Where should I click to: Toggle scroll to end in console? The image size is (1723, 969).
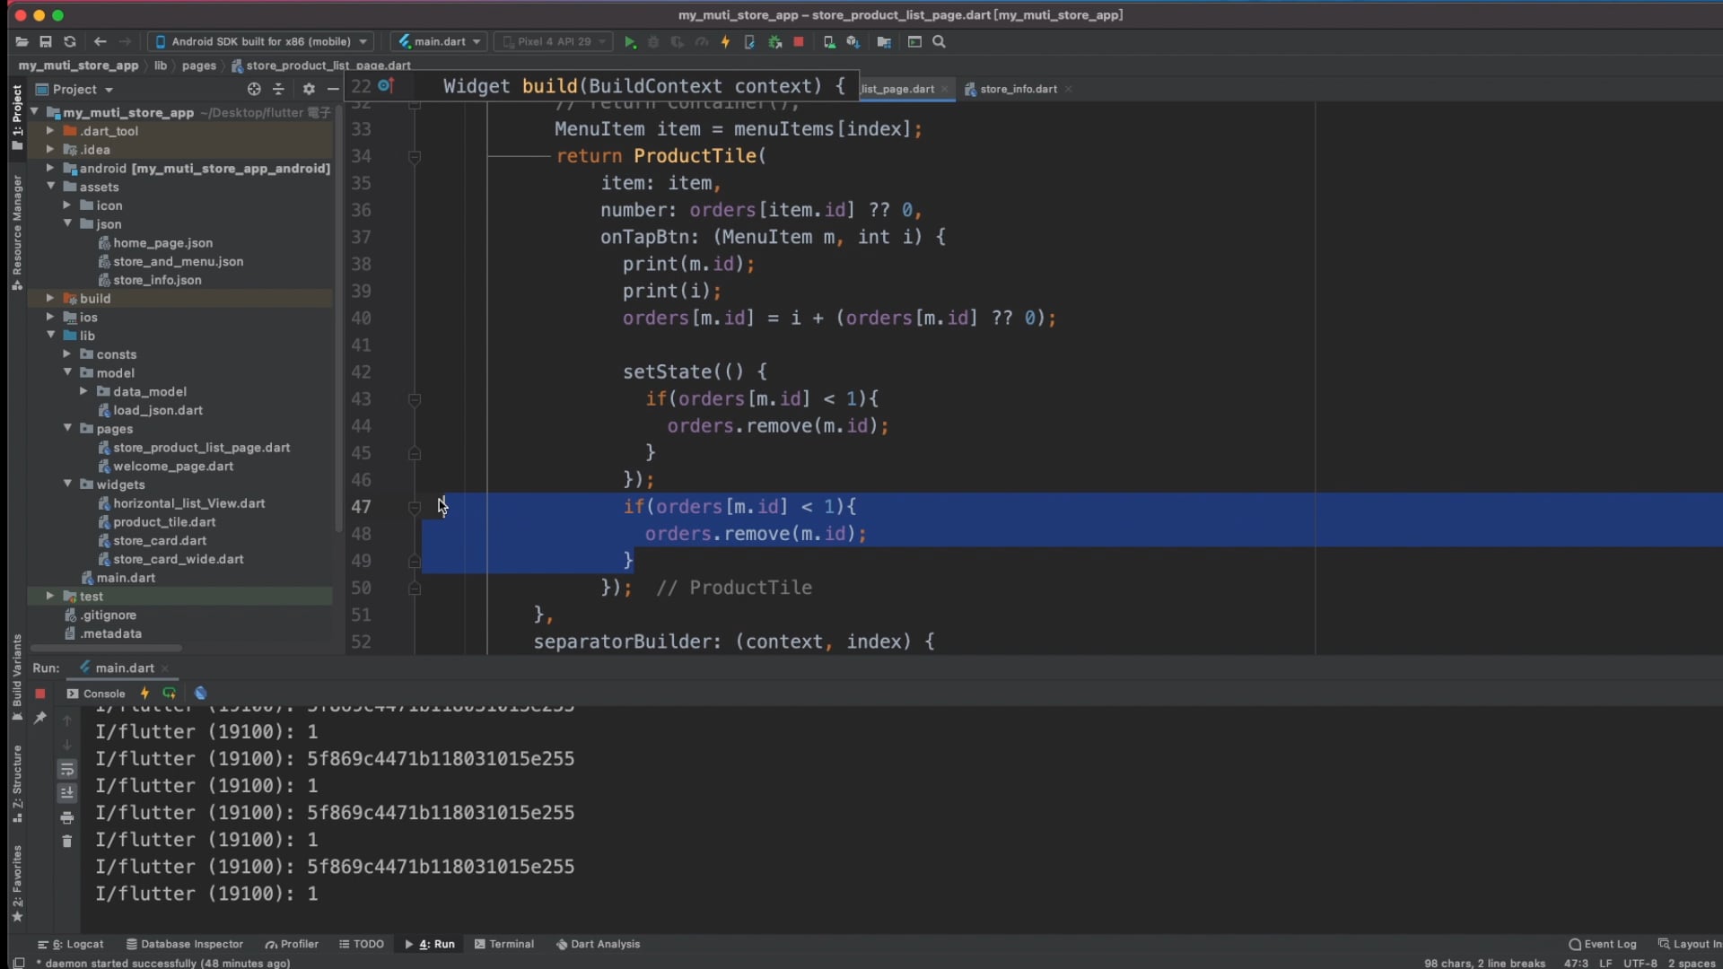tap(67, 793)
